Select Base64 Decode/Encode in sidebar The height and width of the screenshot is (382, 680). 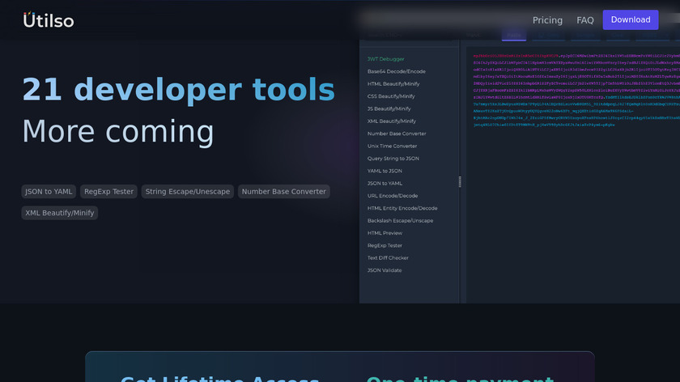(396, 71)
